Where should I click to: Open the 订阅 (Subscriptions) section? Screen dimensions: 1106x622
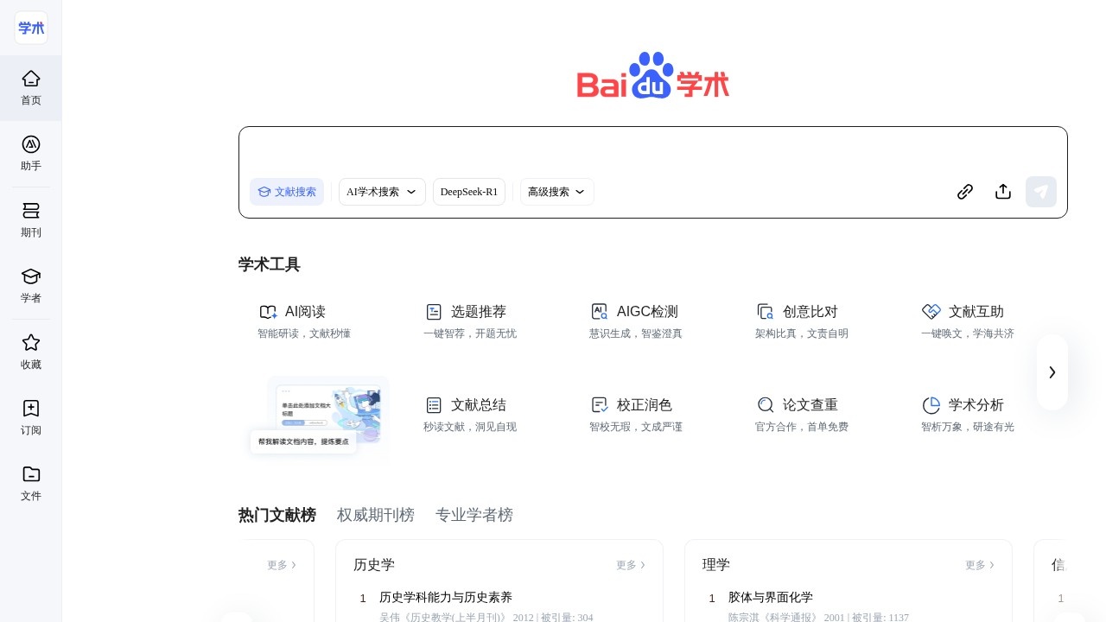pyautogui.click(x=31, y=417)
